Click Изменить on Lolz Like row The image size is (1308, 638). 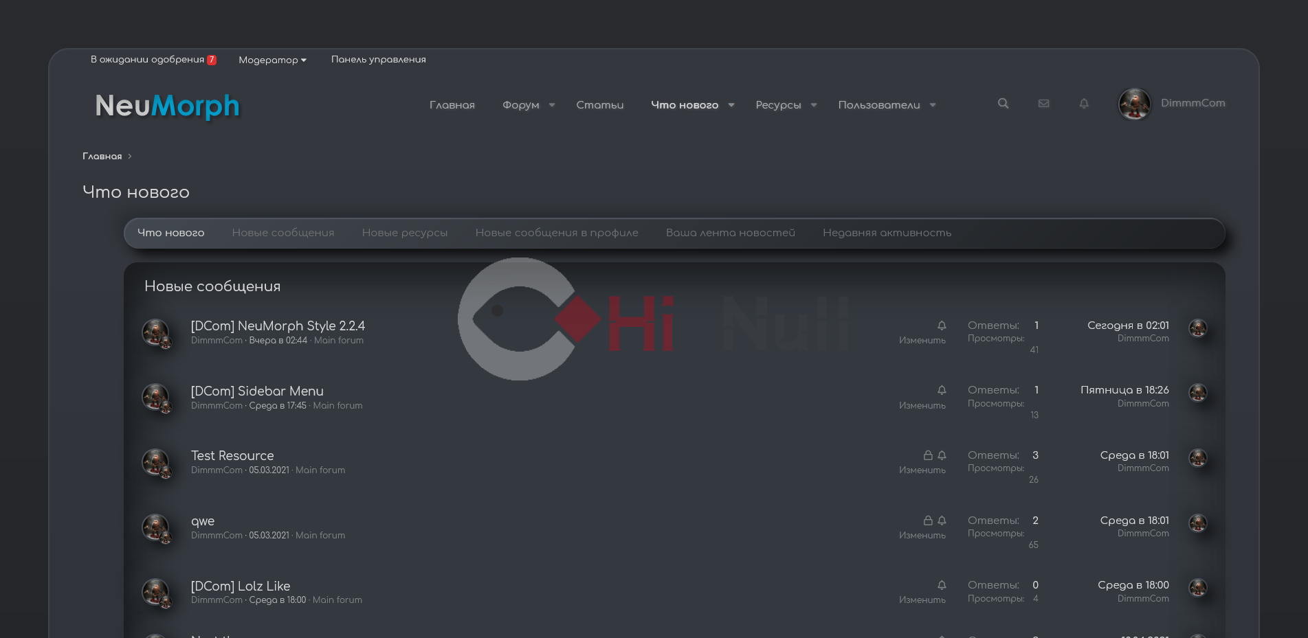[922, 600]
